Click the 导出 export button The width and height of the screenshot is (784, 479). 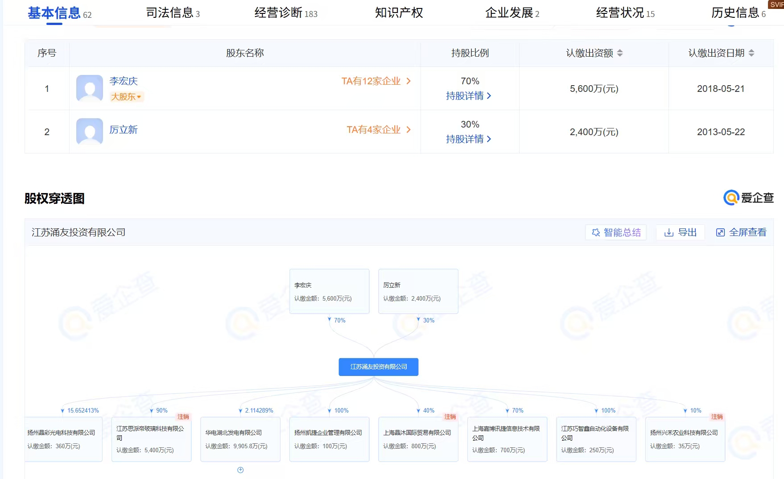point(681,232)
